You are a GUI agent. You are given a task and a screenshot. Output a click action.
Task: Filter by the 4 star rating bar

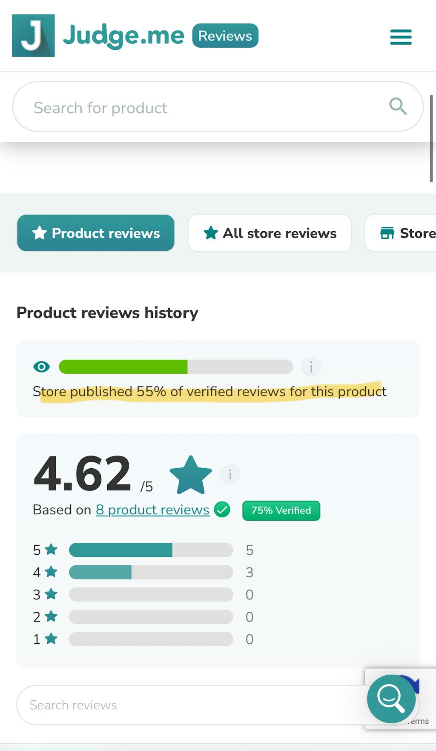[151, 572]
